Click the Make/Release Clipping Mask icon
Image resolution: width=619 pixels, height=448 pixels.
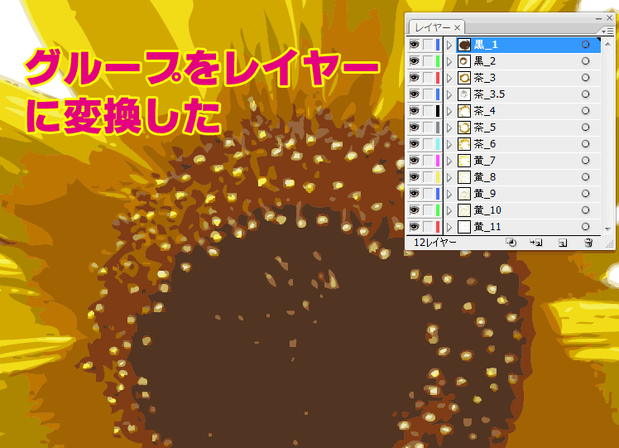(511, 243)
